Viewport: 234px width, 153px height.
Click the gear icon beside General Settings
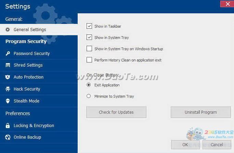tap(8, 30)
